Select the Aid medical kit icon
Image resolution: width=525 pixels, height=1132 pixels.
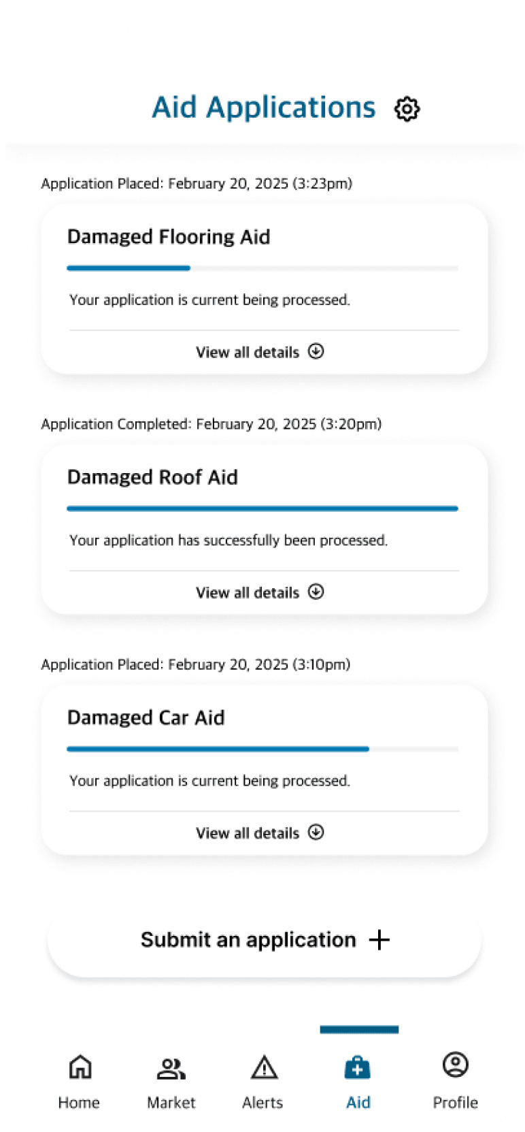pos(358,1067)
